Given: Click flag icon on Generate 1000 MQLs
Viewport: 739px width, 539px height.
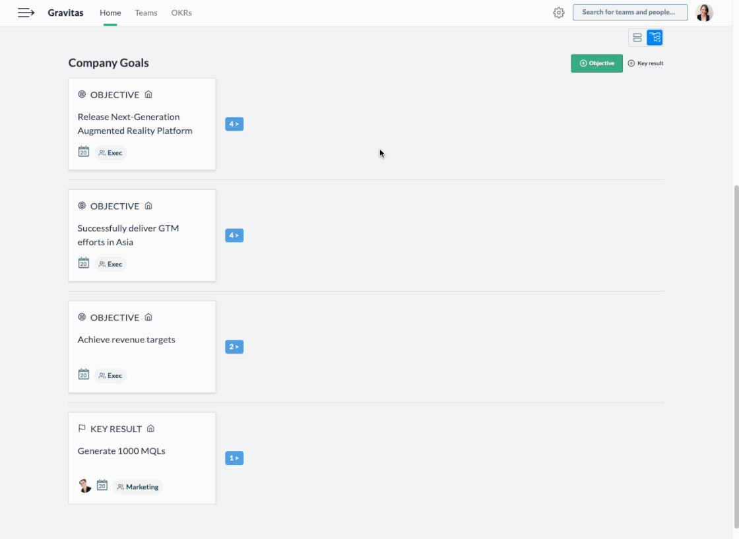Looking at the screenshot, I should pos(82,428).
